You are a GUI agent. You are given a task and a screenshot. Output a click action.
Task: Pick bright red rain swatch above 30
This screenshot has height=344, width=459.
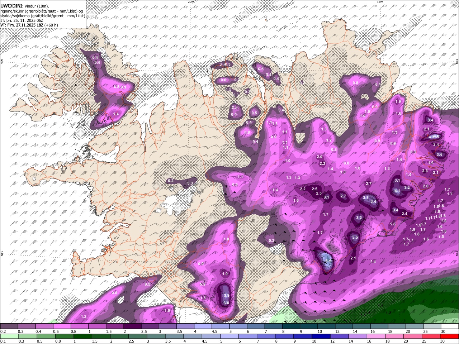click(x=450, y=336)
